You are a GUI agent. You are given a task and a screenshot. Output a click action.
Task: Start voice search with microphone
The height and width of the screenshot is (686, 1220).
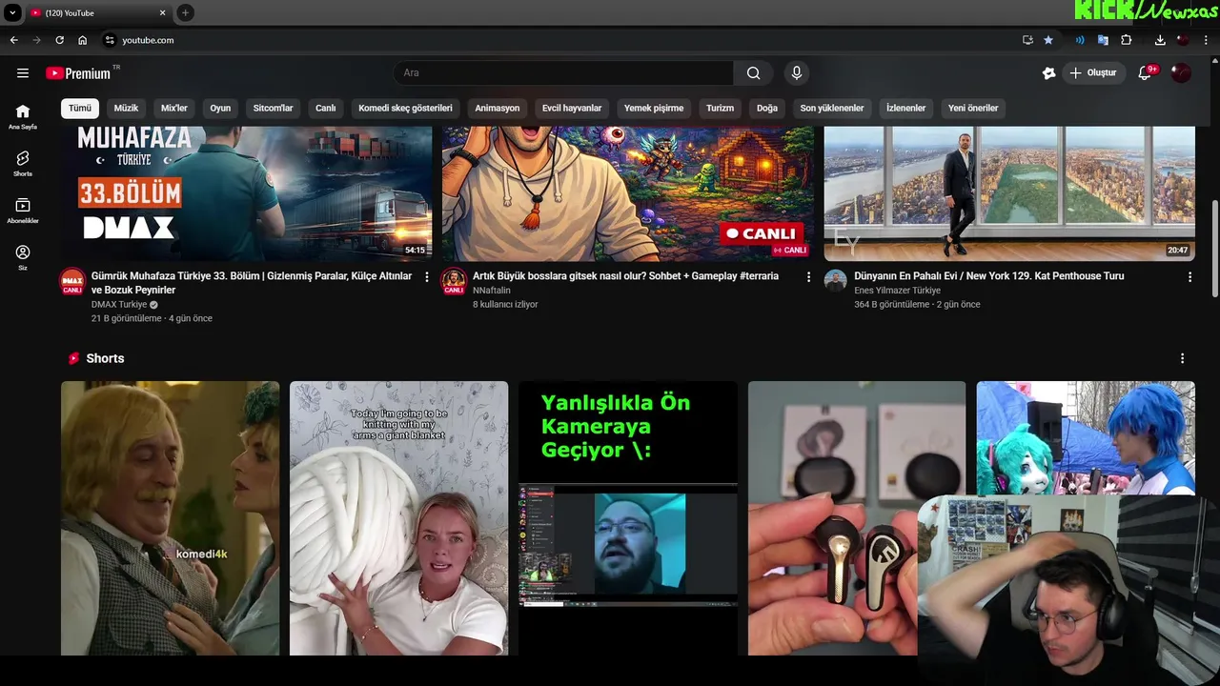pos(797,72)
